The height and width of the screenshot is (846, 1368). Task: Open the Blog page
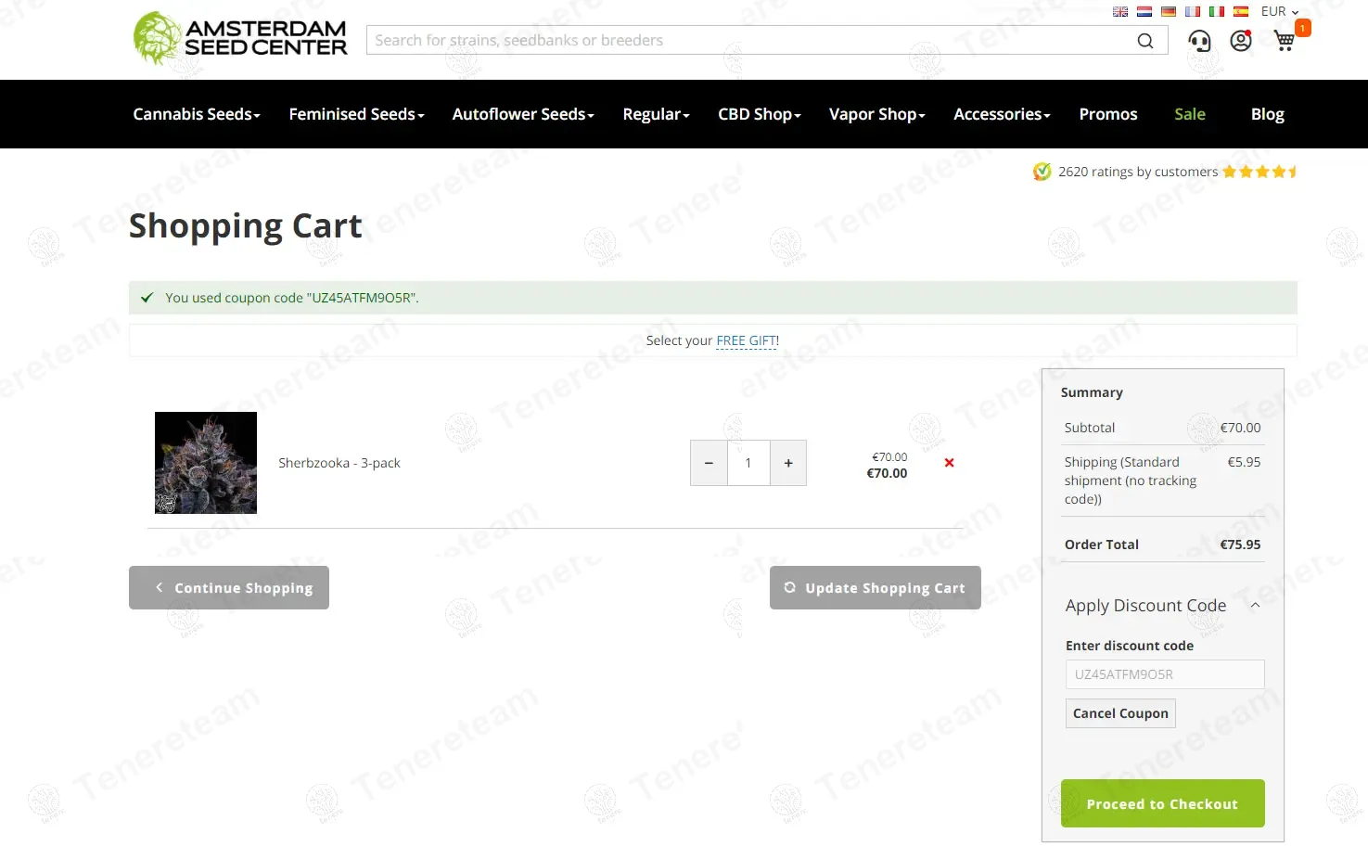[x=1268, y=114]
